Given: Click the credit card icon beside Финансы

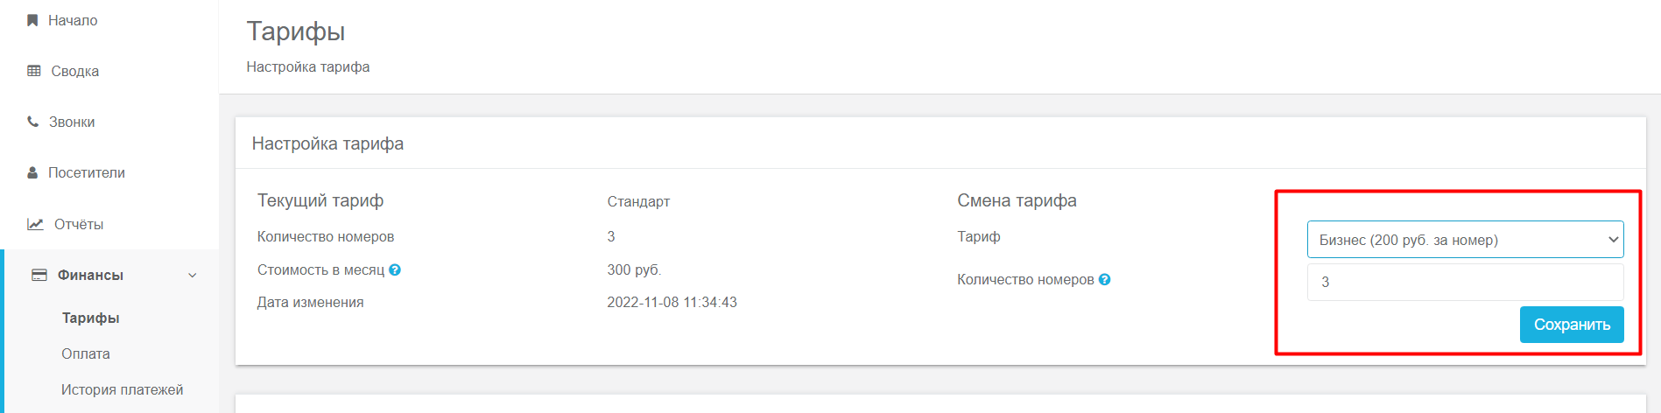Looking at the screenshot, I should tap(39, 275).
